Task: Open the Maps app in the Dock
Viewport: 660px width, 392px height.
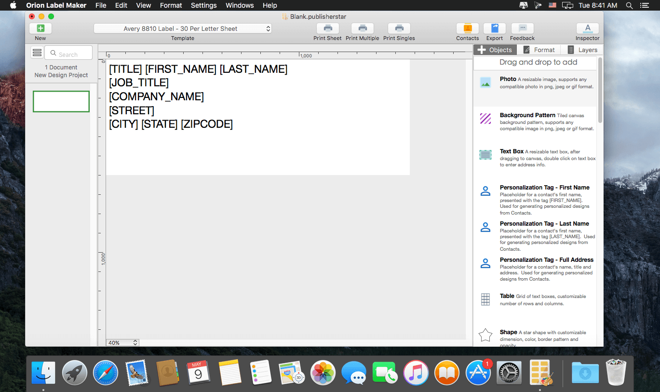Action: coord(291,373)
